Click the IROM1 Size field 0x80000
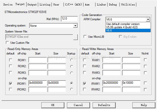The image size is (157, 109). click(57, 83)
